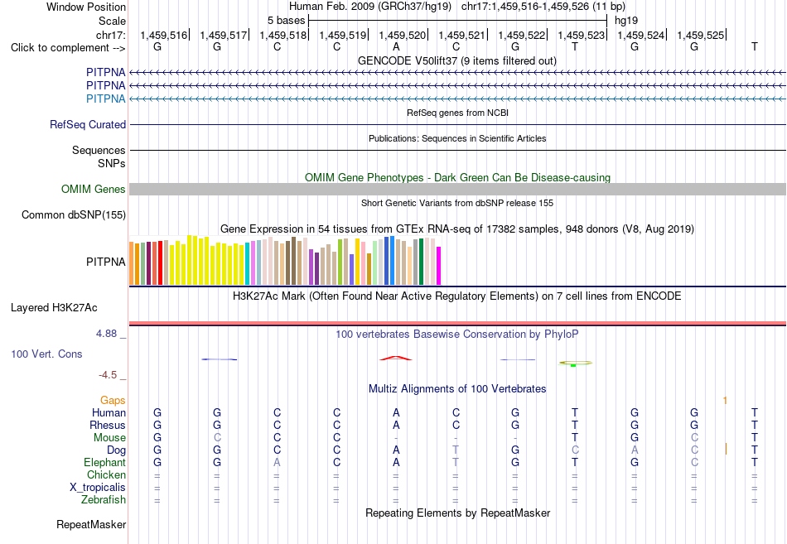Click the SNPs track label

tap(112, 164)
